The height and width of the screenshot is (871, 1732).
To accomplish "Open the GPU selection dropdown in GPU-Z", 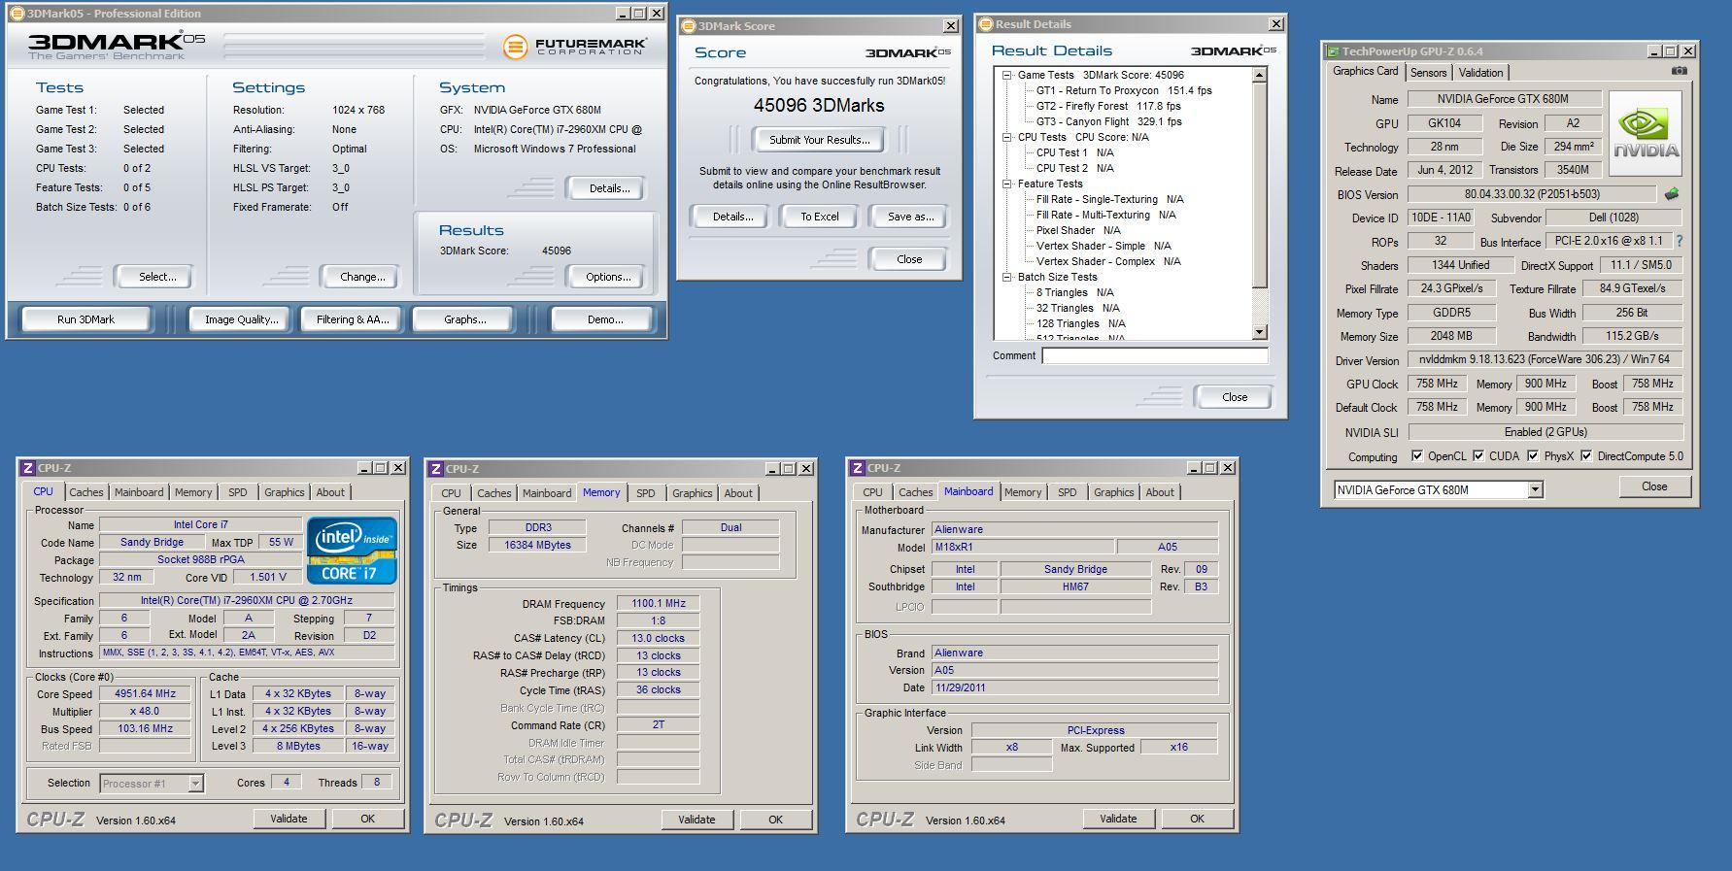I will coord(1535,489).
